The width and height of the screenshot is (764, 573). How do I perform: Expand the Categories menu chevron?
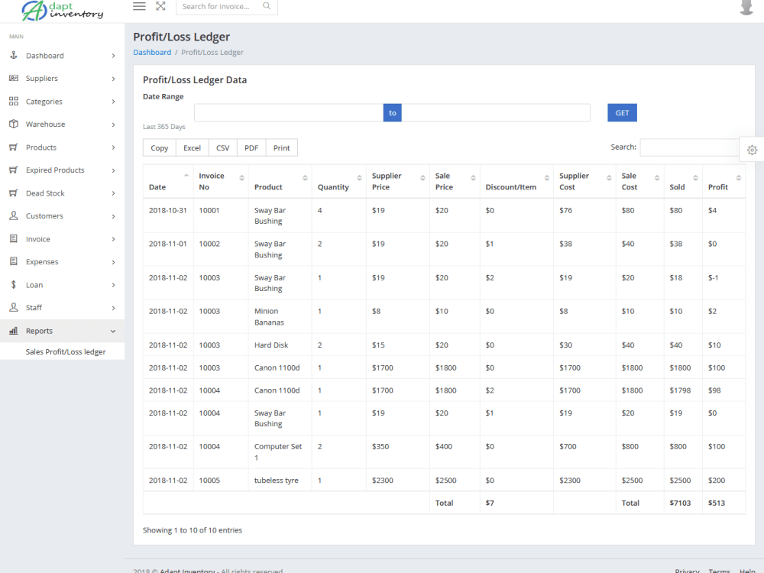[x=113, y=102]
